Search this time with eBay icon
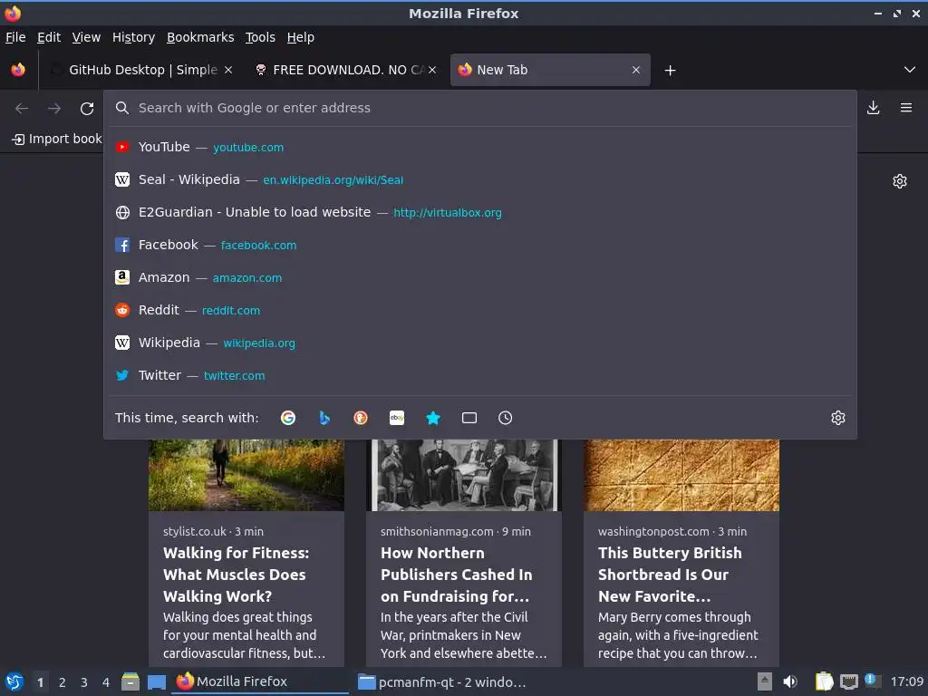This screenshot has width=928, height=696. pos(397,418)
